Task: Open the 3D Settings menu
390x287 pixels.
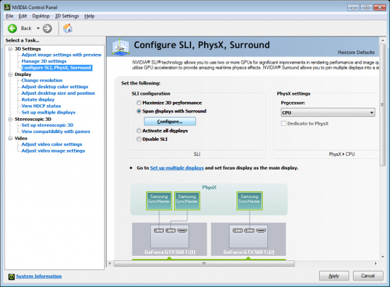Action: (67, 16)
